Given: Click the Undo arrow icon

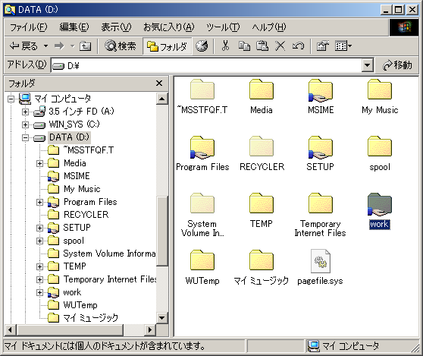Looking at the screenshot, I should pyautogui.click(x=298, y=46).
